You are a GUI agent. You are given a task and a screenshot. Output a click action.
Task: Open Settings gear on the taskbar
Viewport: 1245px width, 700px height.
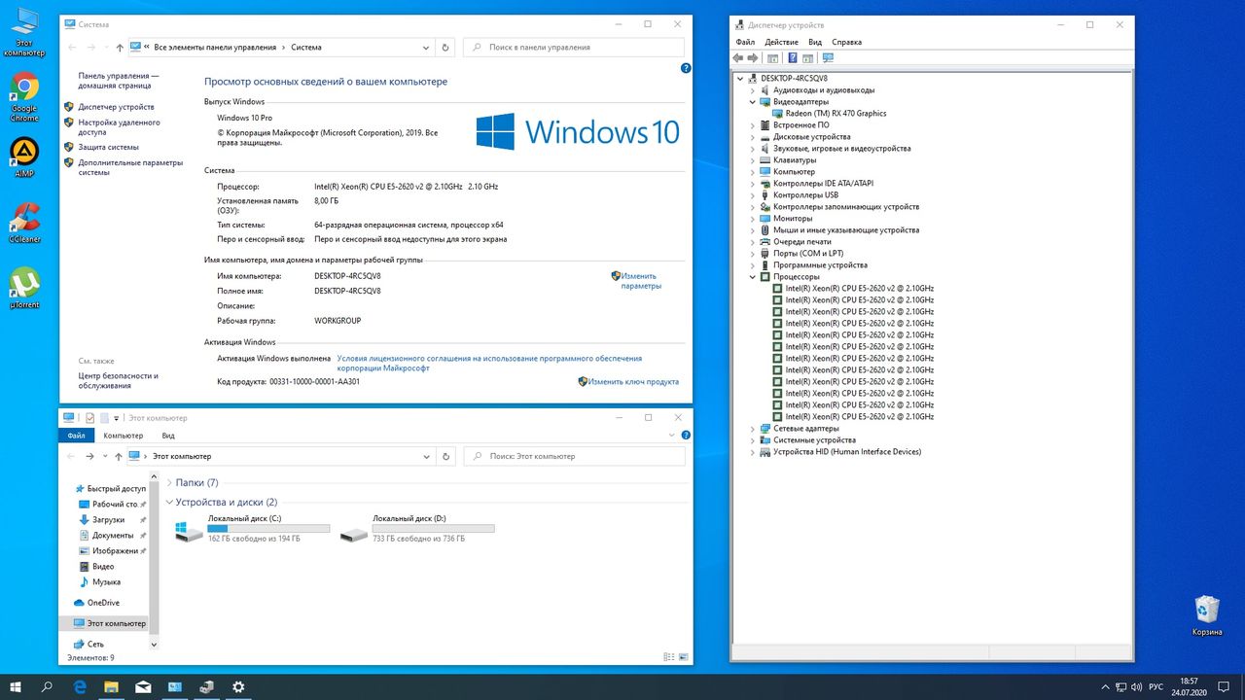pyautogui.click(x=238, y=686)
